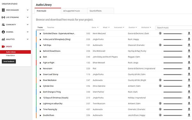This screenshot has width=192, height=120.
Task: Download the Newsroom track
Action: [x=189, y=68]
